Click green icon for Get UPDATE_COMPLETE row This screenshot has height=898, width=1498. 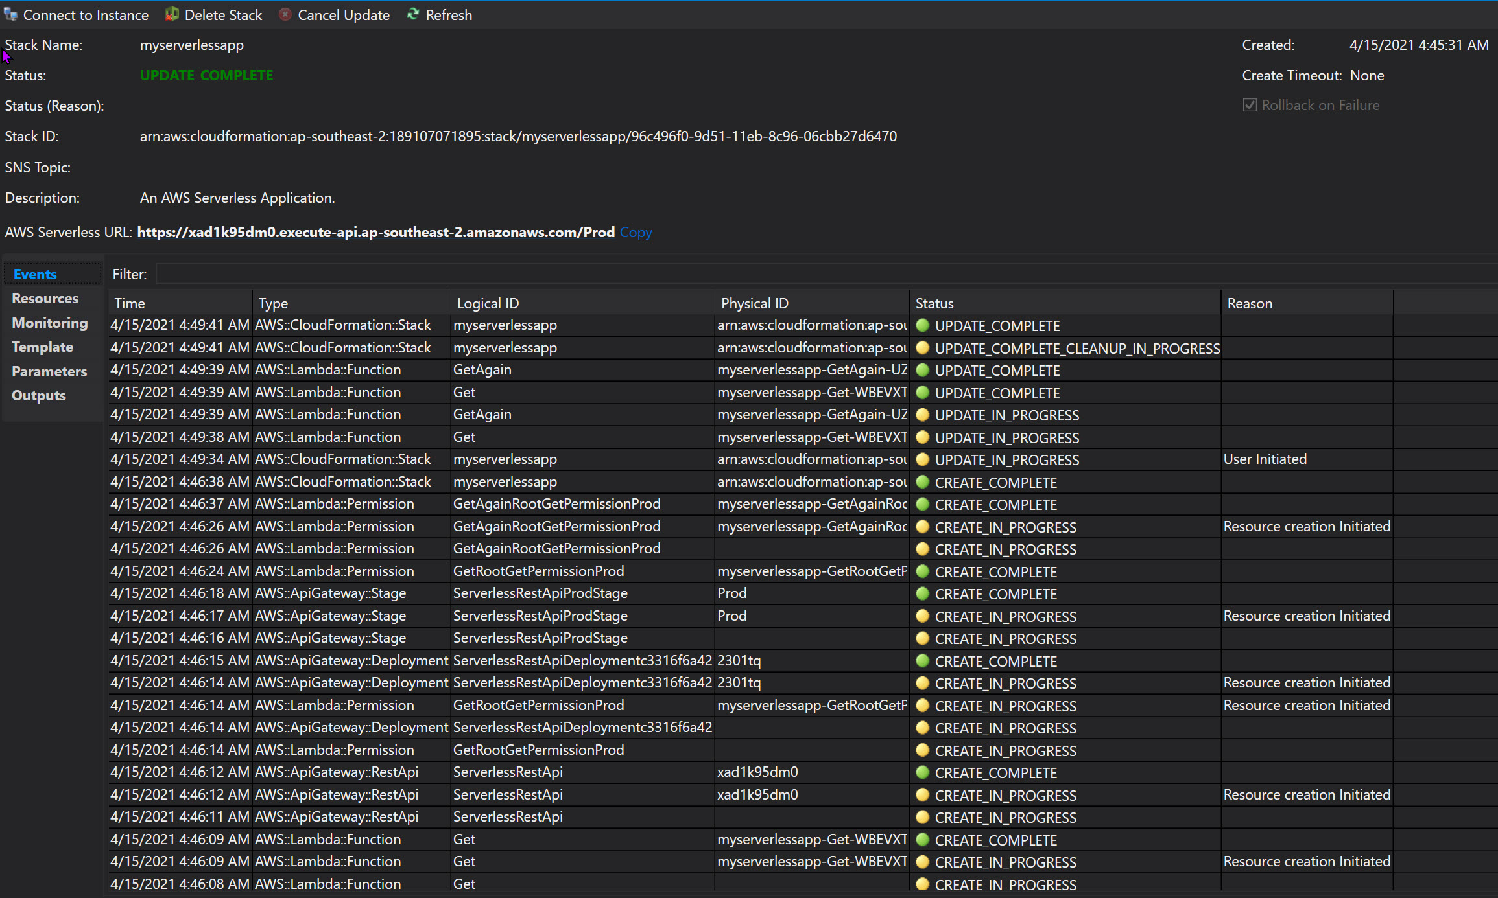click(x=922, y=393)
